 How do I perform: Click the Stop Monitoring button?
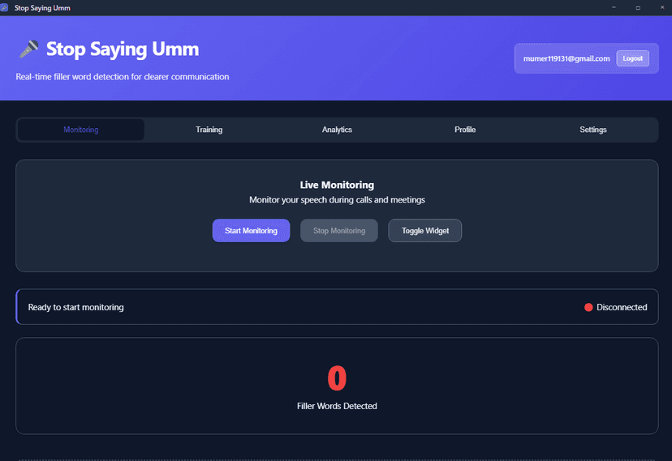point(339,231)
